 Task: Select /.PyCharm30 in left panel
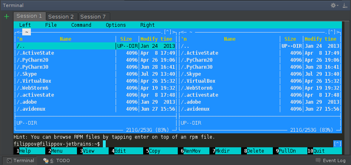coord(95,67)
